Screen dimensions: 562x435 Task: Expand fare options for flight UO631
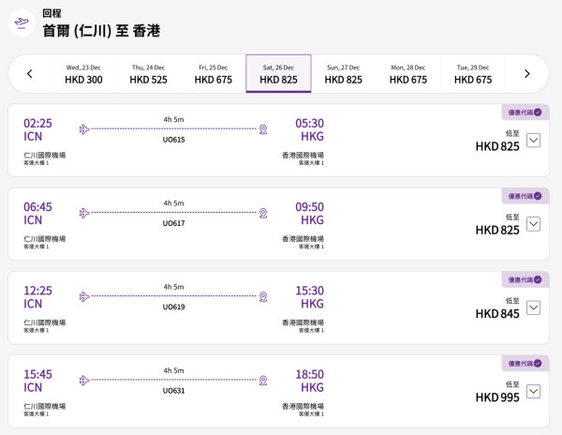(533, 391)
